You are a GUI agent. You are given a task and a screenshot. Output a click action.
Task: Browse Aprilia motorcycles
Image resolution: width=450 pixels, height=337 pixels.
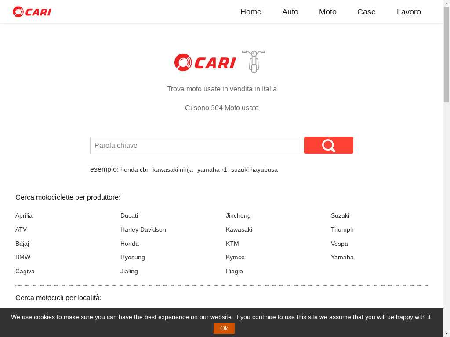pyautogui.click(x=24, y=215)
